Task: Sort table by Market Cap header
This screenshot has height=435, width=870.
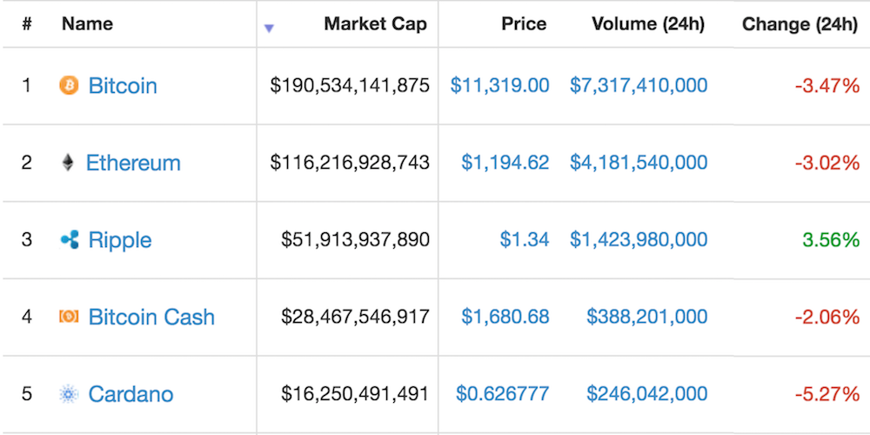Action: coord(375,24)
